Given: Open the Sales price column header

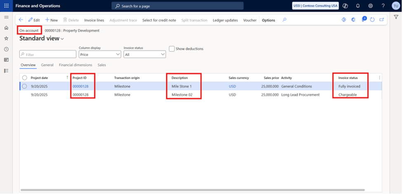Looking at the screenshot, I should (x=271, y=78).
